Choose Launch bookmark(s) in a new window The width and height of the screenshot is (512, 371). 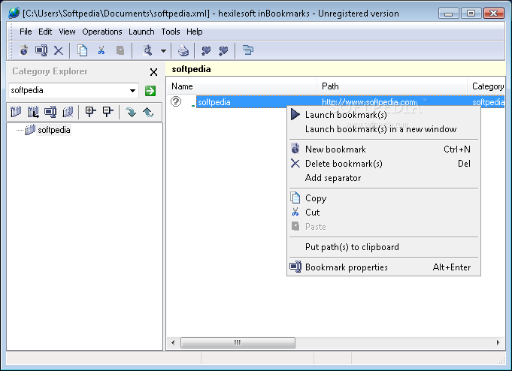(383, 129)
